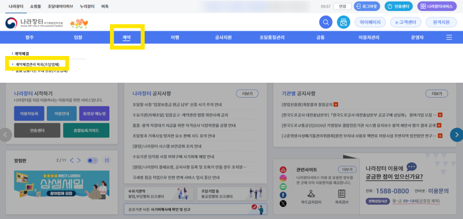Click the 연장 session extend button

coord(343,6)
